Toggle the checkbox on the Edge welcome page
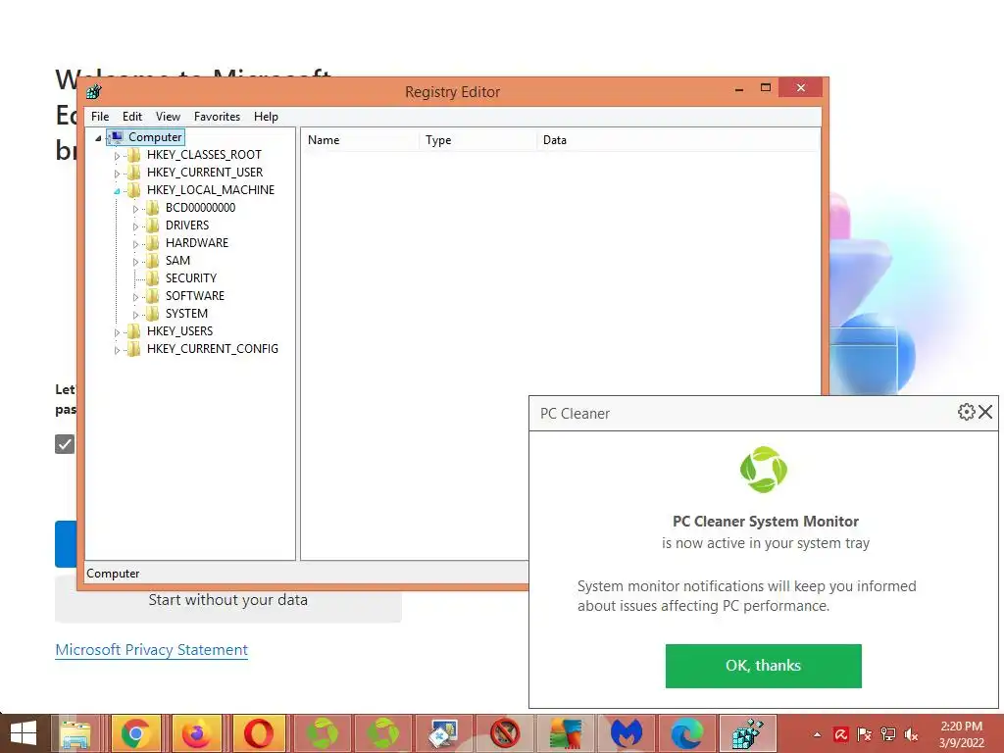 [x=65, y=444]
